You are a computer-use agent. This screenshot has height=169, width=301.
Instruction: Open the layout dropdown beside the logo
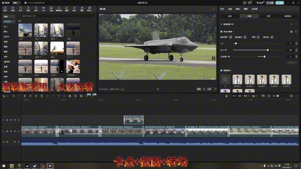point(16,3)
